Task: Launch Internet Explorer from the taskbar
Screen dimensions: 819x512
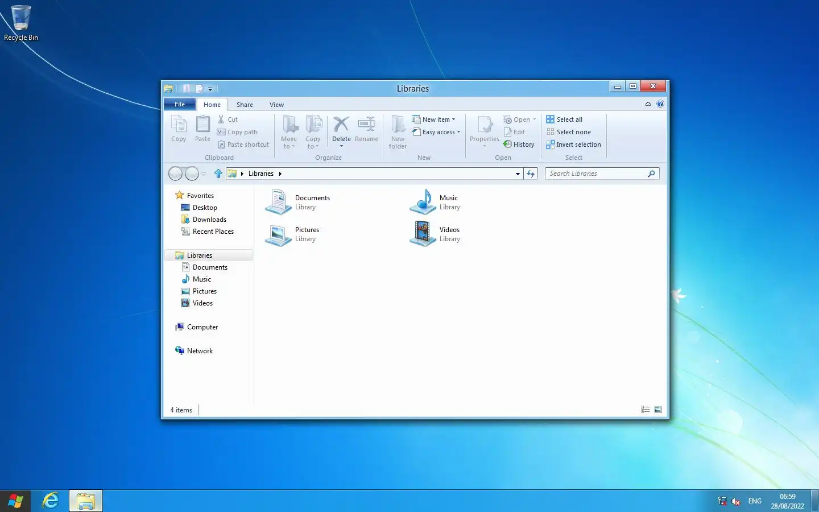Action: pyautogui.click(x=51, y=501)
